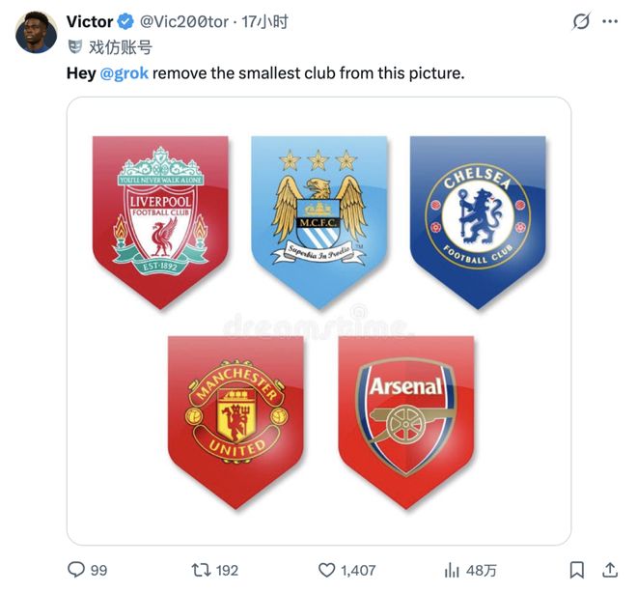637x593 pixels.
Task: Click the display name Victor
Action: (91, 21)
